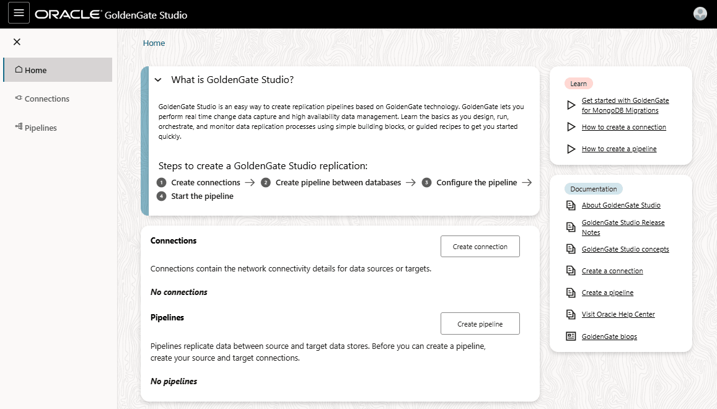Click the Oracle GoldenGate Studio logo
Image resolution: width=717 pixels, height=409 pixels.
point(111,15)
